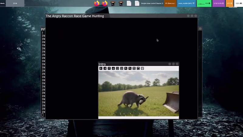The image size is (243, 137).
Task: Click the orange 49°C temperature indicator
Action: [229, 3]
